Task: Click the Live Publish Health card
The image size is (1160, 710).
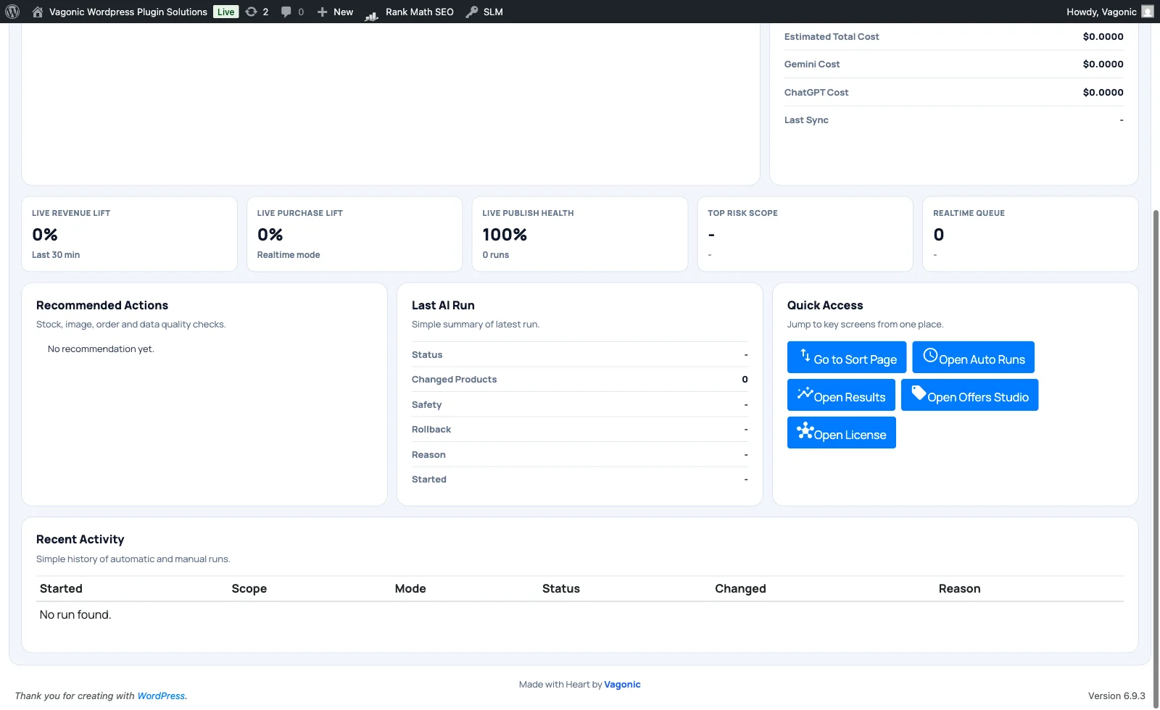Action: click(x=580, y=234)
